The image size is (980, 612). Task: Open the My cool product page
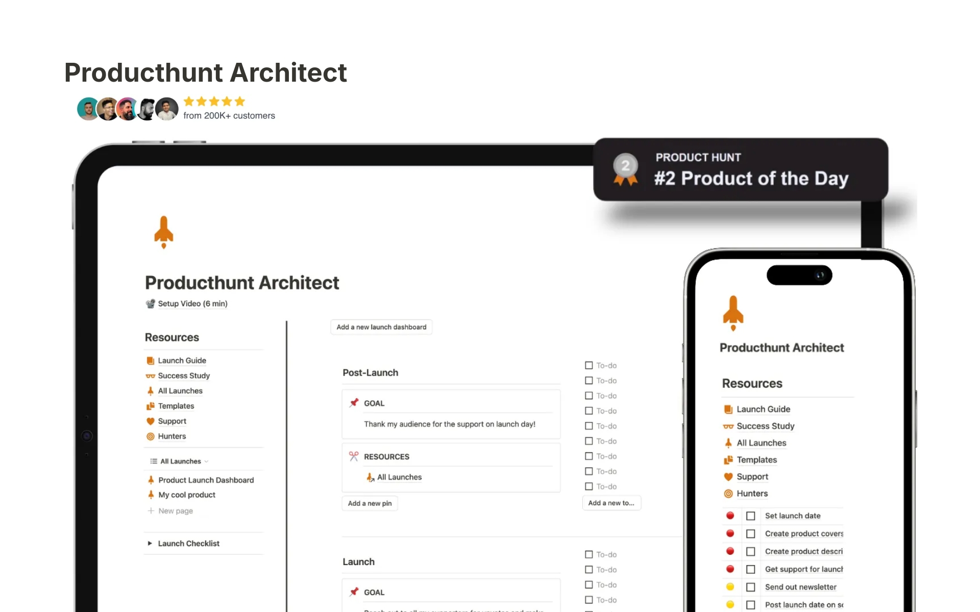(187, 495)
